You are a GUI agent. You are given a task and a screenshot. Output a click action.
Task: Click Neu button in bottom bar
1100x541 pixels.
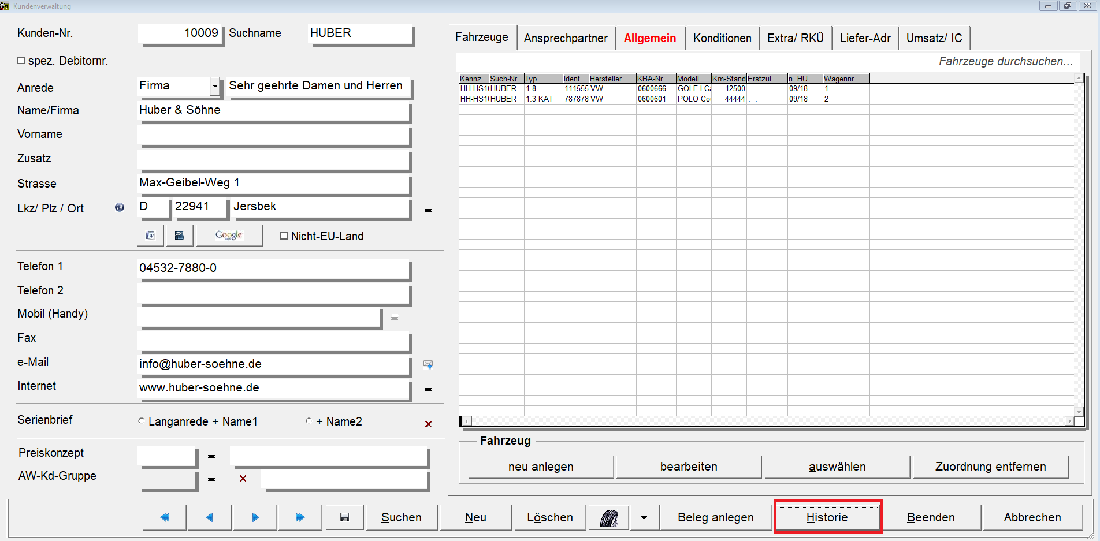point(475,517)
